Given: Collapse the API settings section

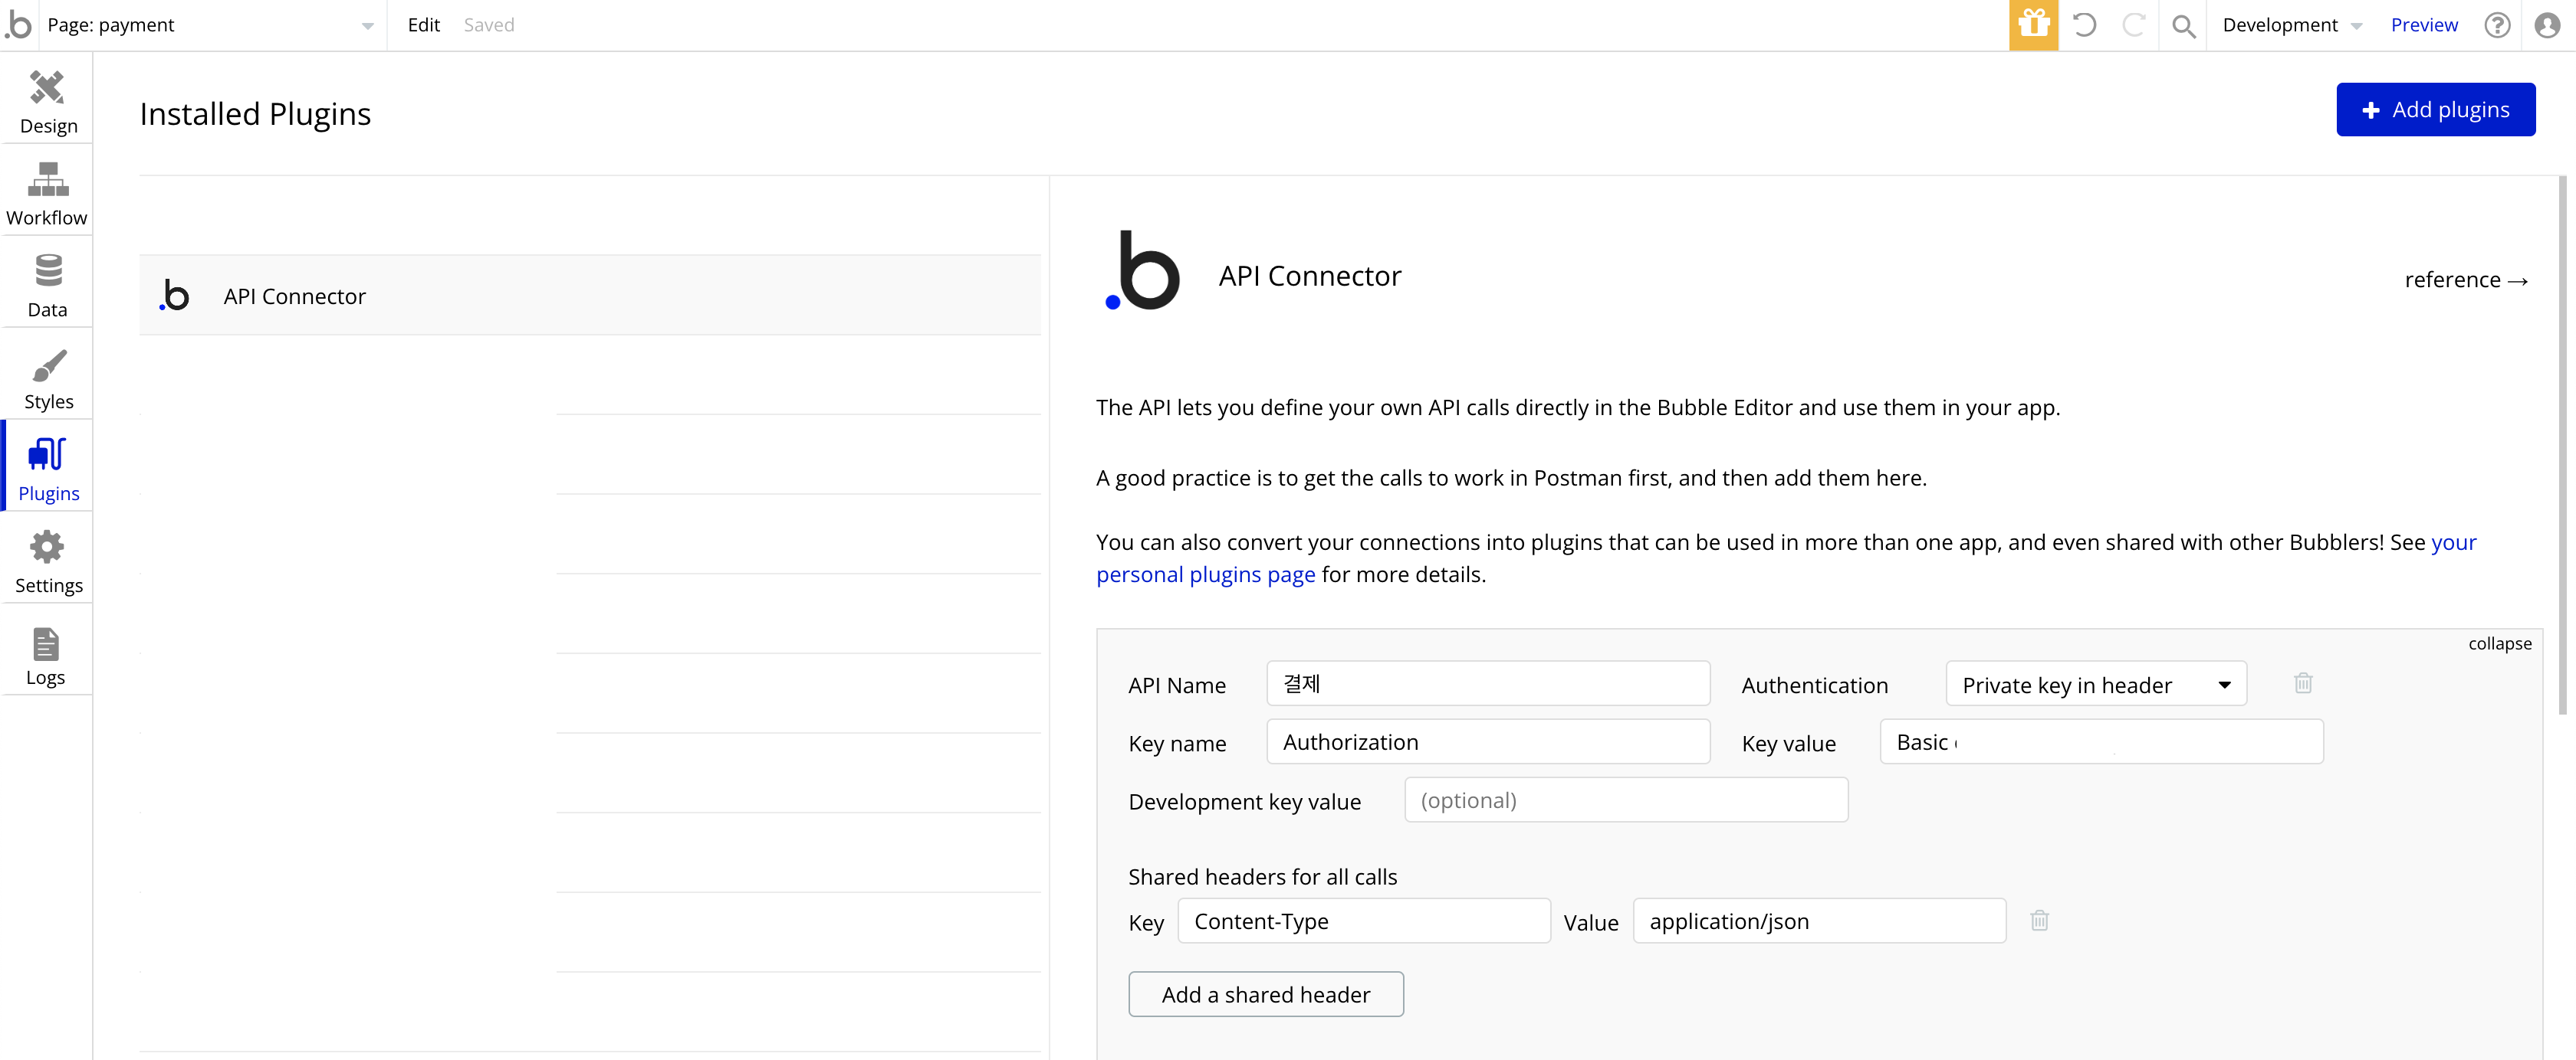Looking at the screenshot, I should [x=2499, y=643].
